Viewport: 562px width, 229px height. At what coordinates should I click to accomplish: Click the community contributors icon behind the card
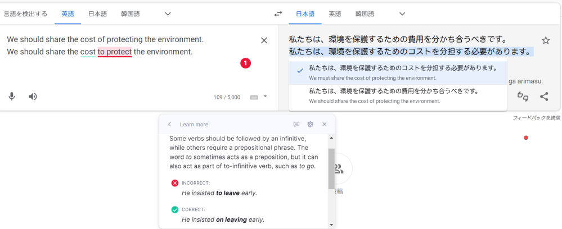pyautogui.click(x=338, y=168)
